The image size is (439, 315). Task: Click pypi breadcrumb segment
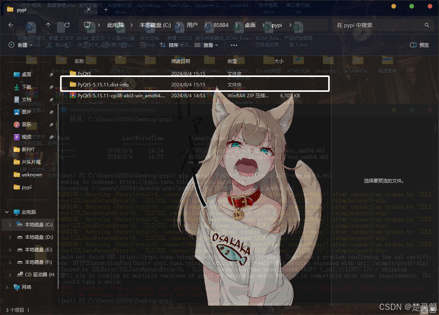[x=277, y=25]
